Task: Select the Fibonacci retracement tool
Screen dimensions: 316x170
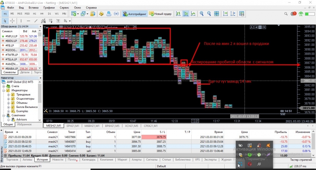Action: click(x=51, y=21)
